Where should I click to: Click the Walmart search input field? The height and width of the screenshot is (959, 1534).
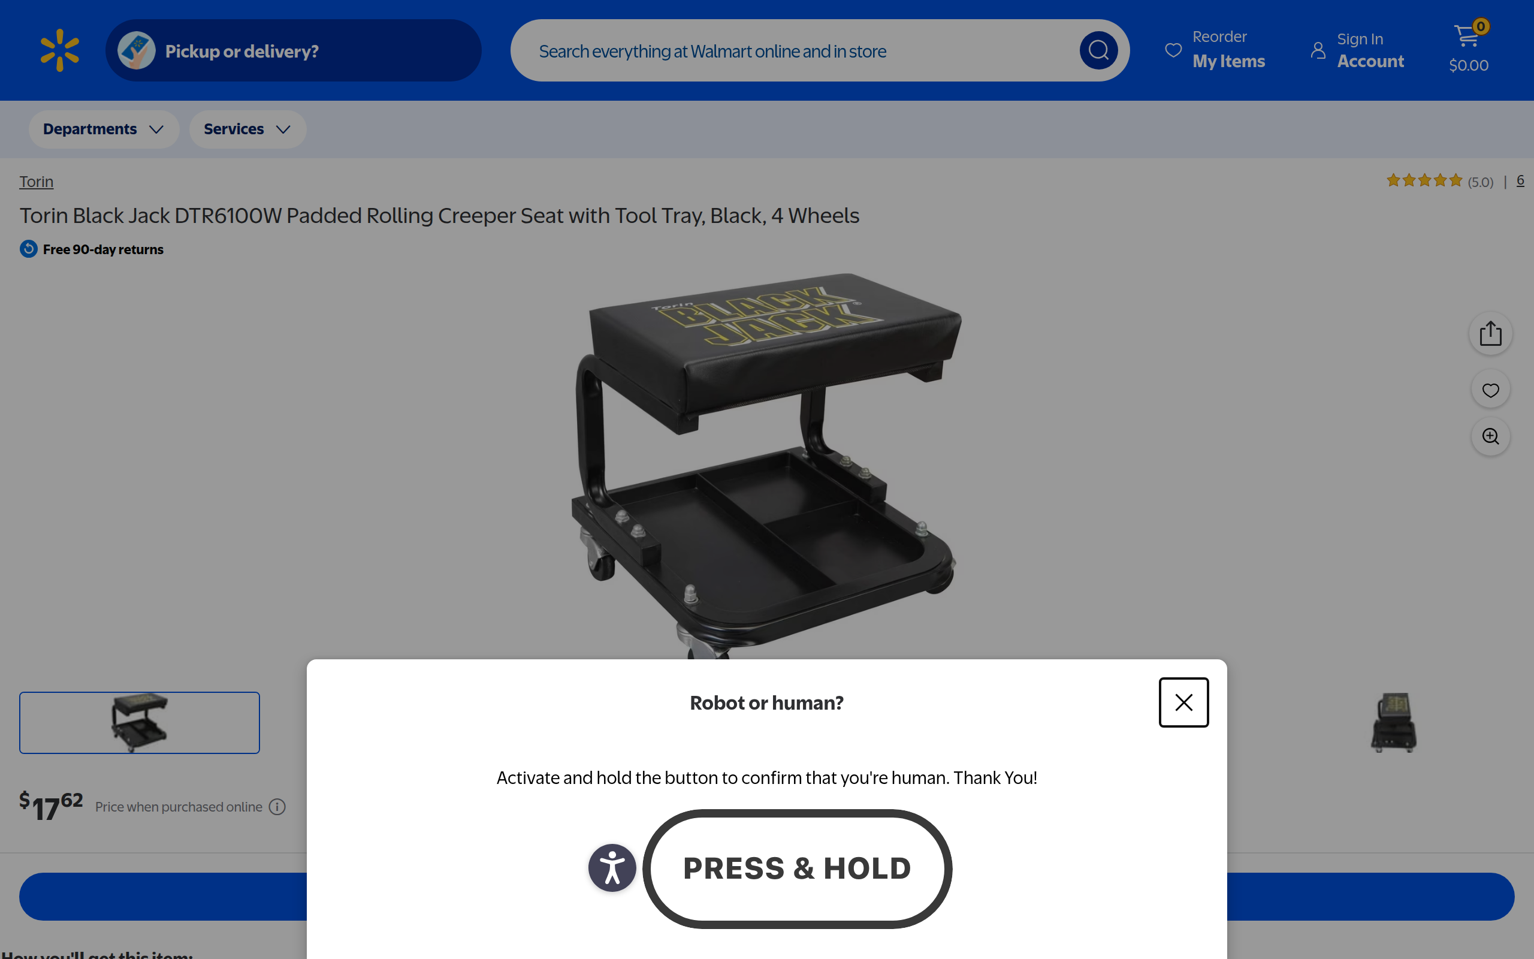coord(805,50)
